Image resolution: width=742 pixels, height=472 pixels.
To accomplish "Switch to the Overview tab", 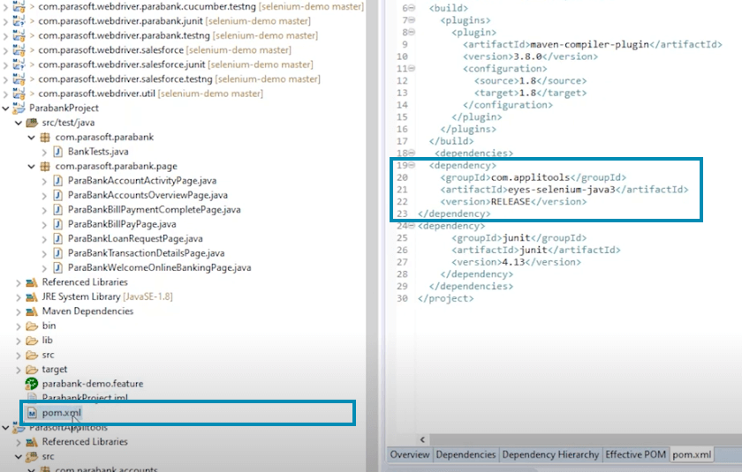I will 410,455.
